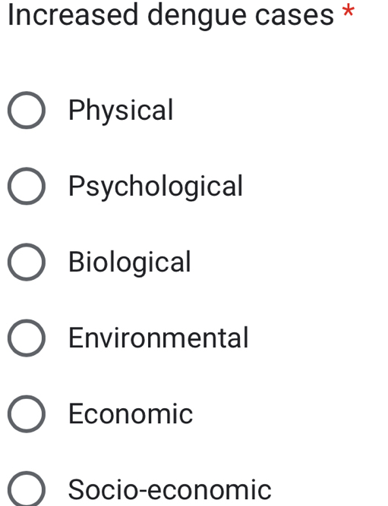
Task: Click the Economic label text
Action: 131,414
